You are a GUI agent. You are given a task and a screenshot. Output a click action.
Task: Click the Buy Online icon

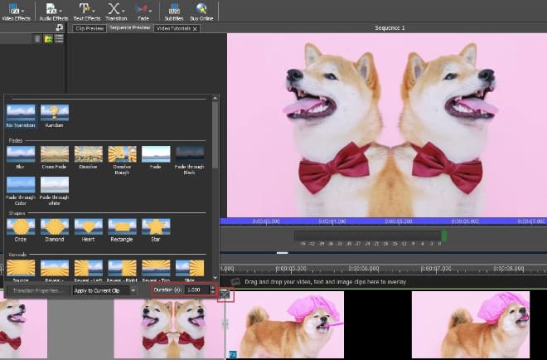[x=201, y=11]
